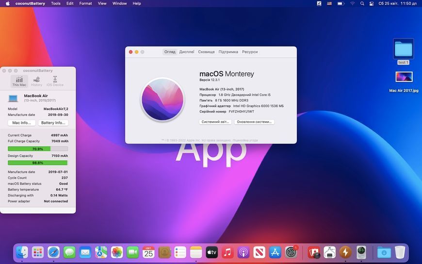Launch Safari from the Dock
422x264 pixels.
coord(53,252)
